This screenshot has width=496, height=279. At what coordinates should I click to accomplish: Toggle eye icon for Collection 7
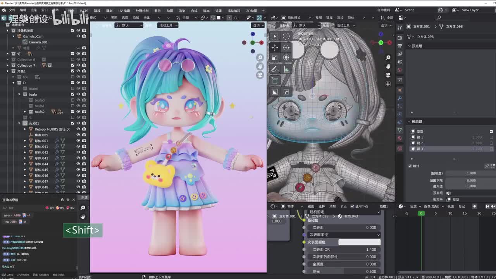coord(78,65)
